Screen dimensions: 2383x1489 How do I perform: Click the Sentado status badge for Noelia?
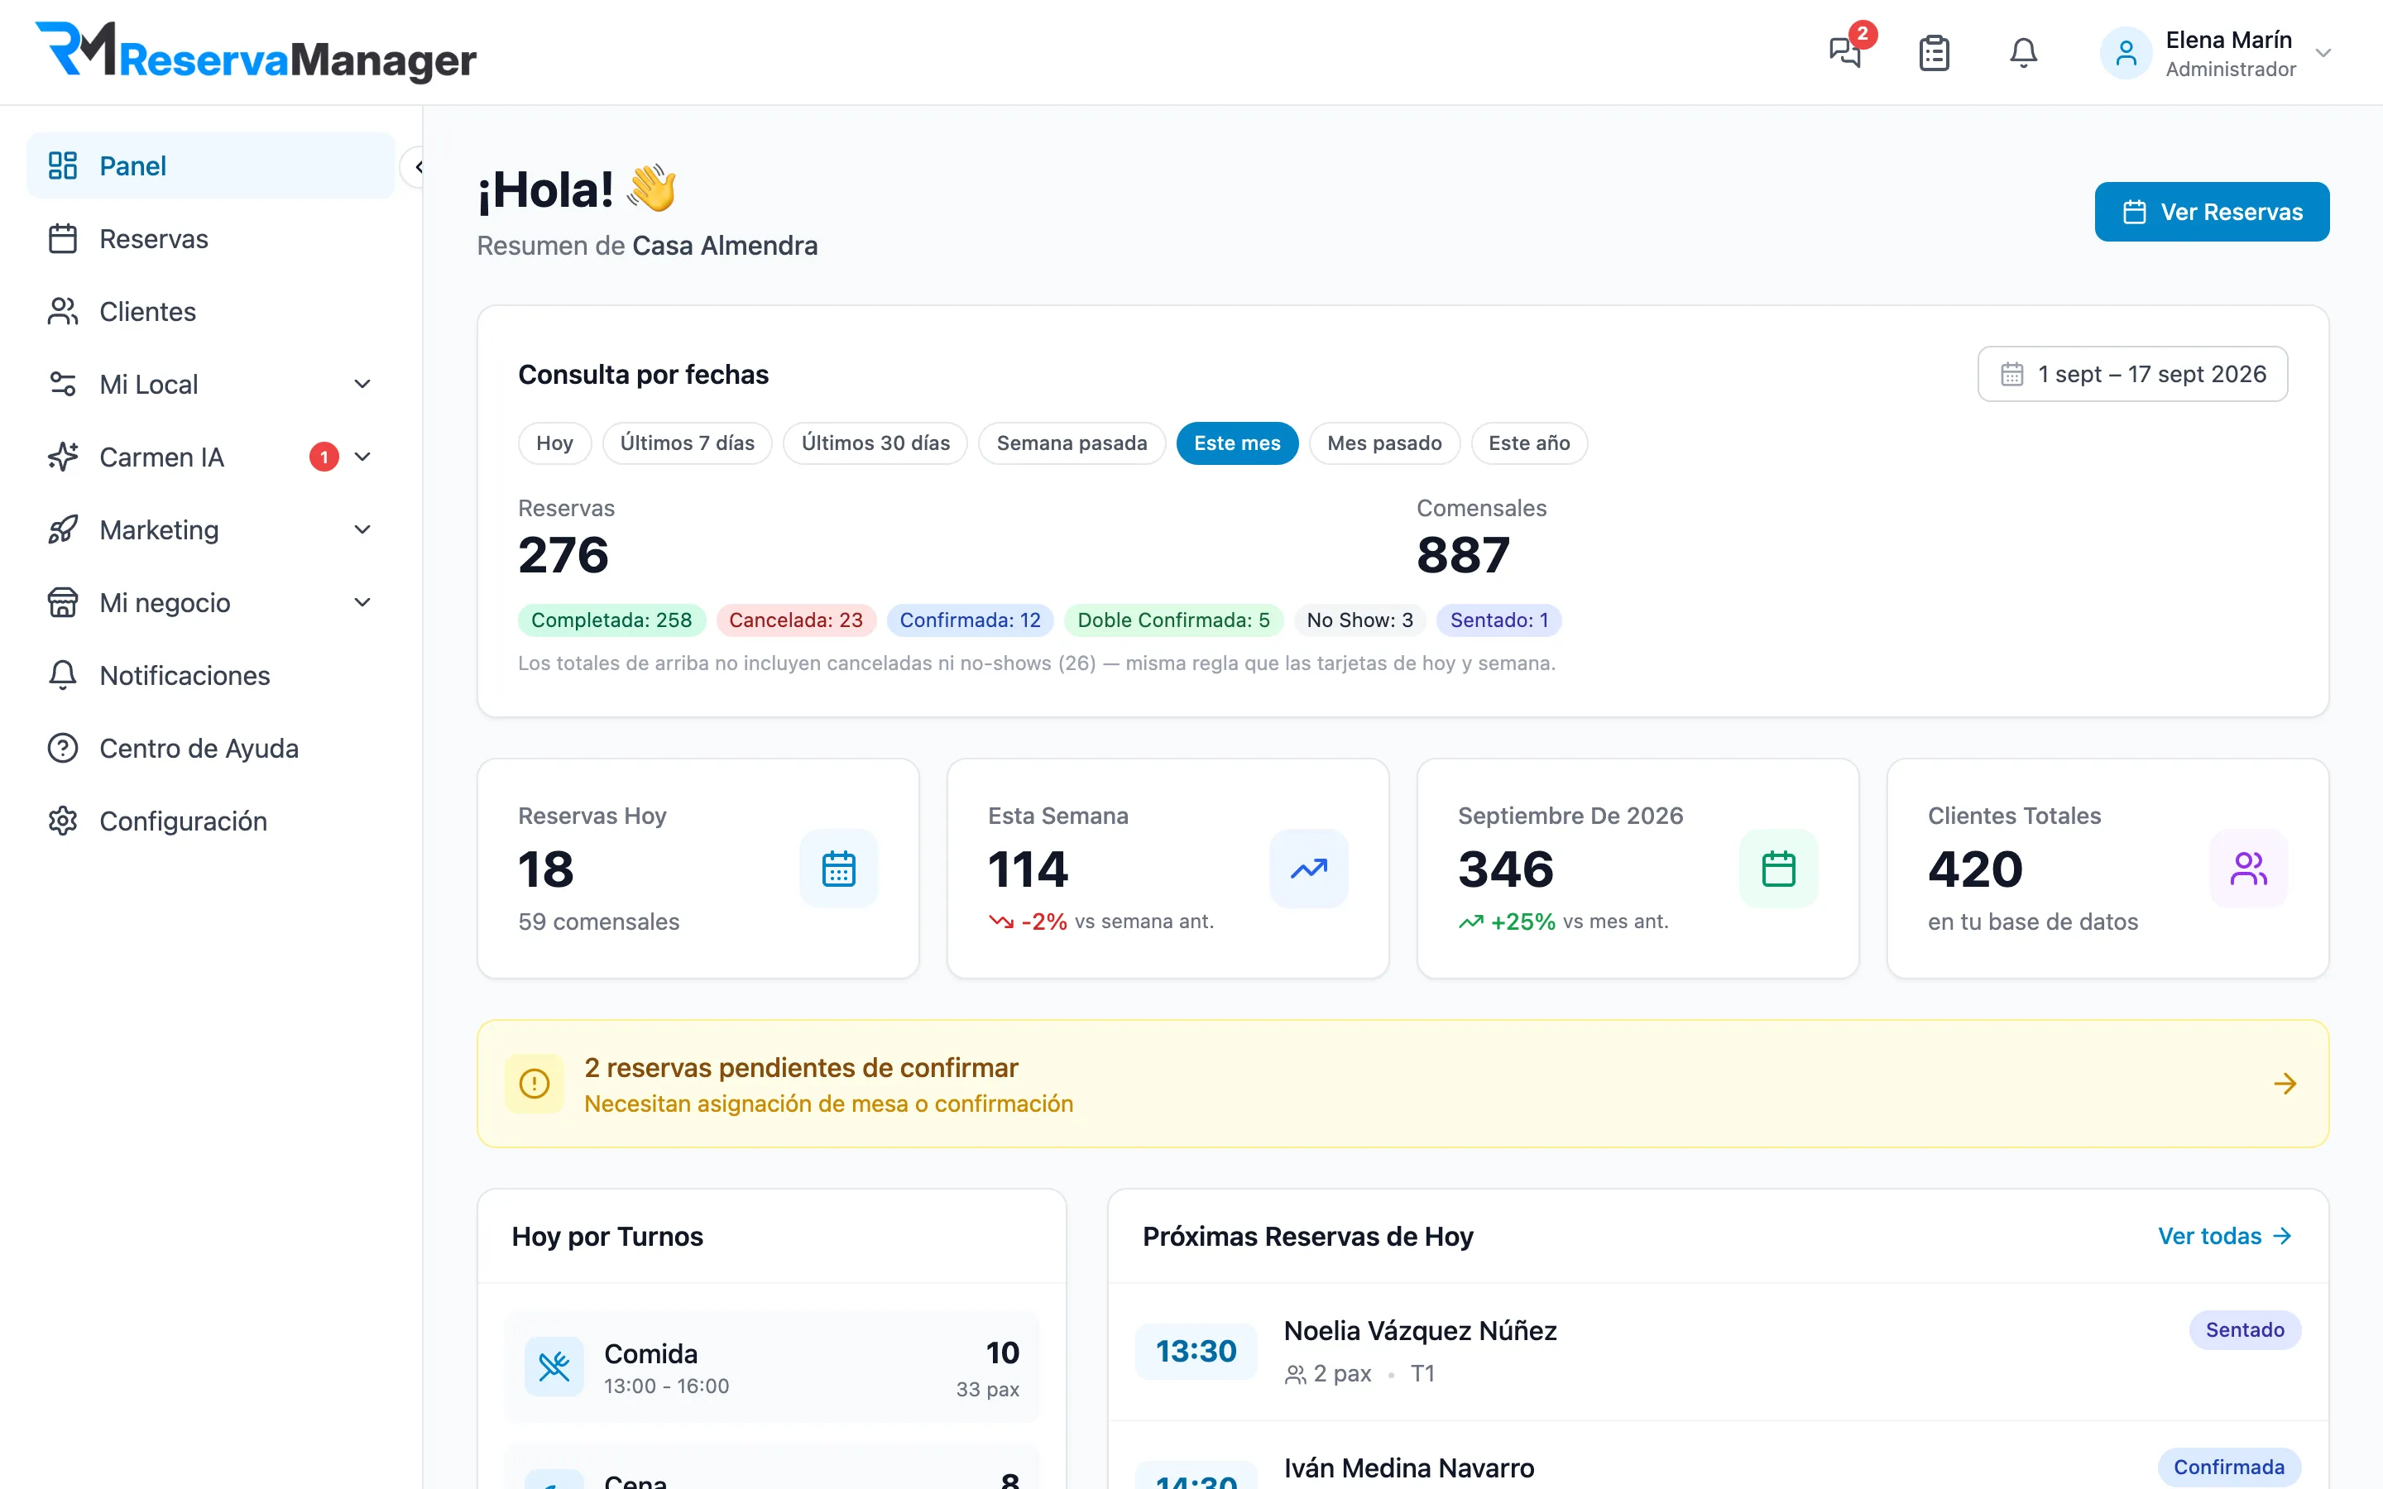click(x=2244, y=1329)
